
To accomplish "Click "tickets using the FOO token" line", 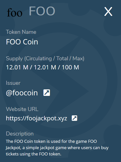I will pos(34,154).
